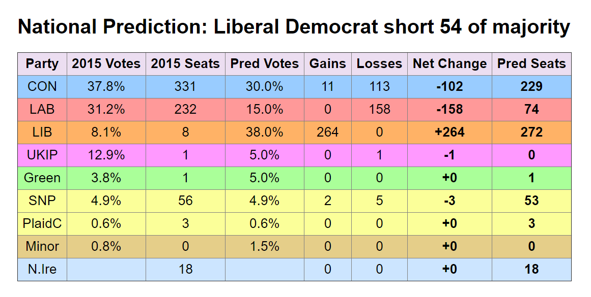
Task: Click the UKIP party row label
Action: (x=42, y=155)
